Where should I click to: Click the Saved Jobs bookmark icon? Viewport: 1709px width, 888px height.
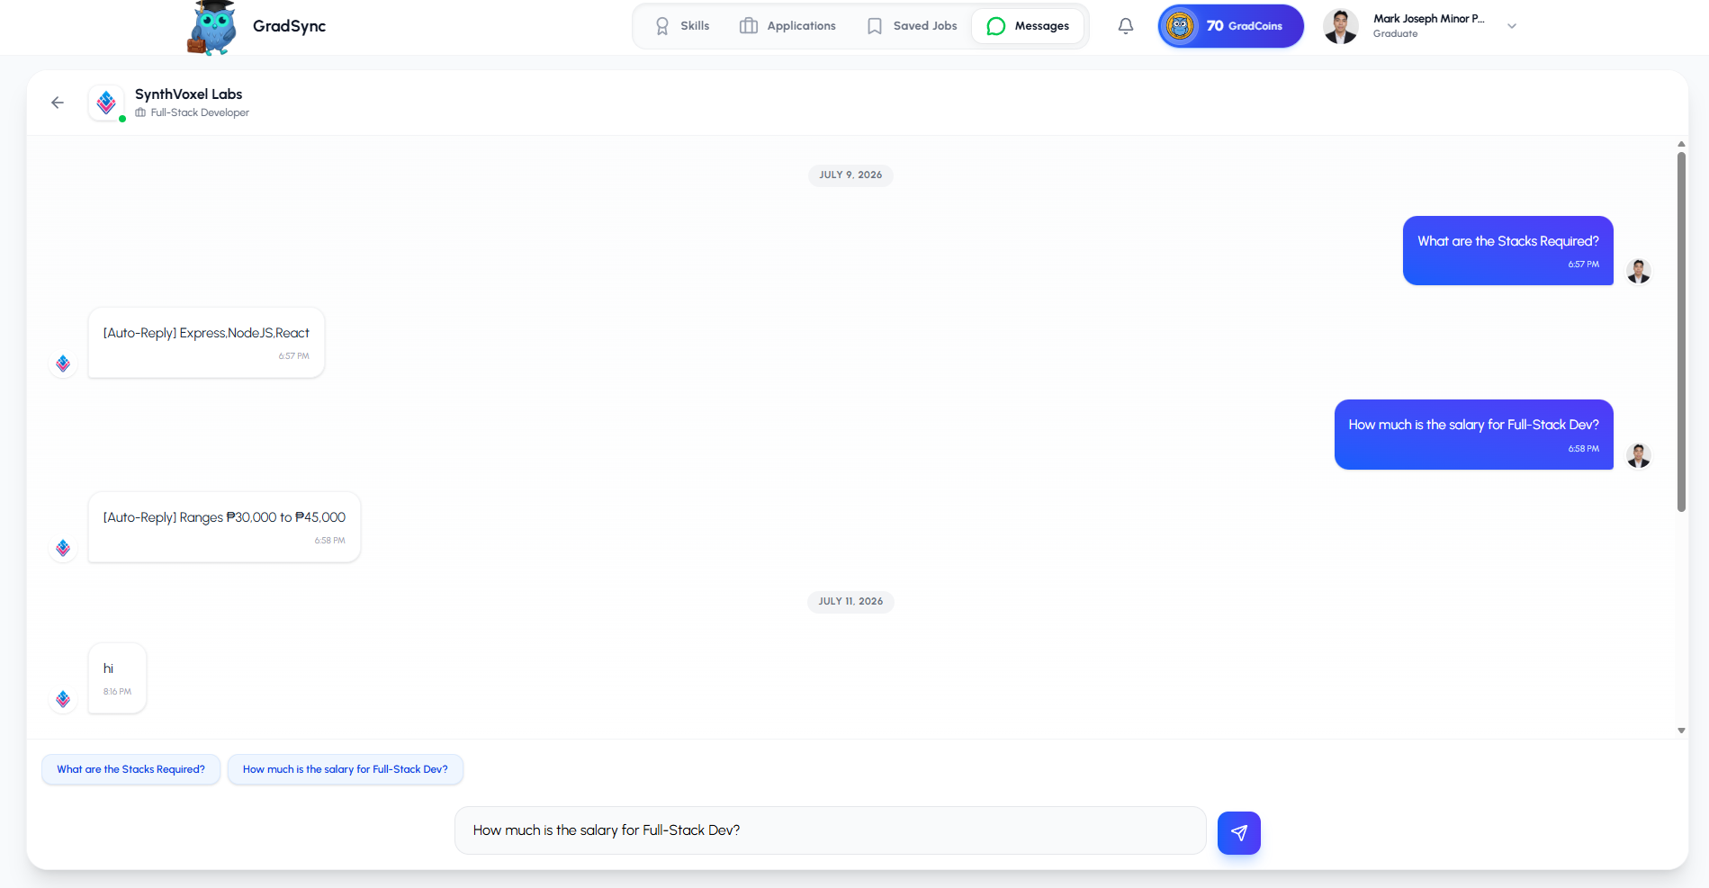point(875,26)
